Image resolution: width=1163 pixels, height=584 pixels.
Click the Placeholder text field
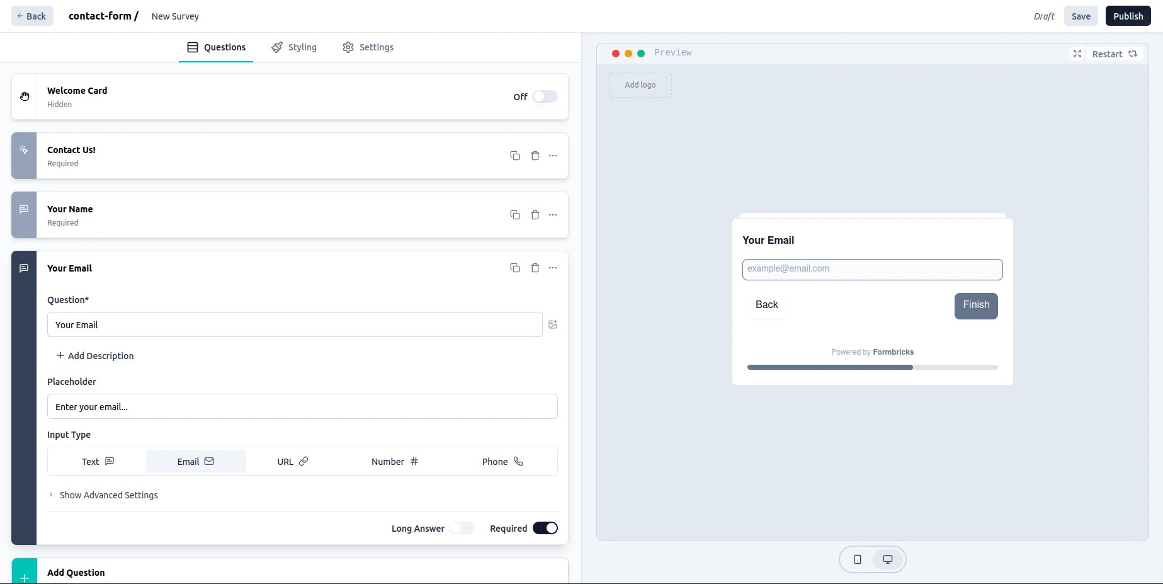pyautogui.click(x=302, y=406)
